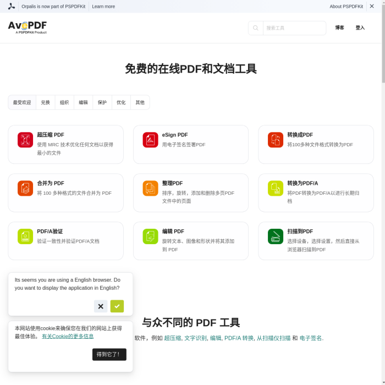Open the 有关Cookie的更多信息 link
The height and width of the screenshot is (385, 385).
pyautogui.click(x=68, y=336)
